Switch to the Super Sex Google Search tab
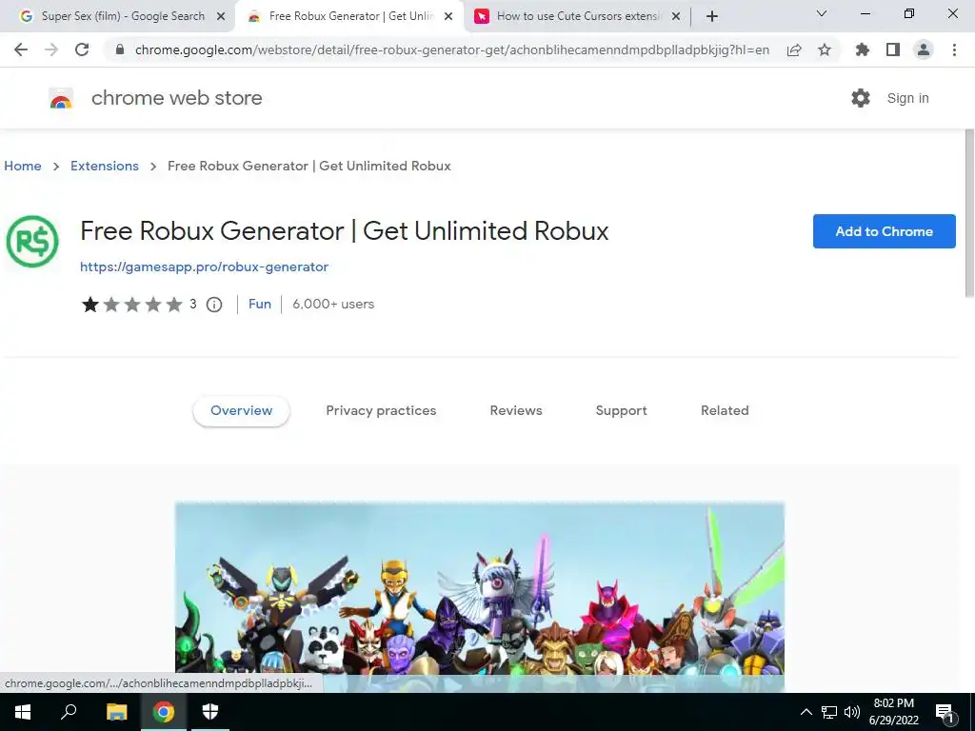The width and height of the screenshot is (975, 731). click(122, 16)
